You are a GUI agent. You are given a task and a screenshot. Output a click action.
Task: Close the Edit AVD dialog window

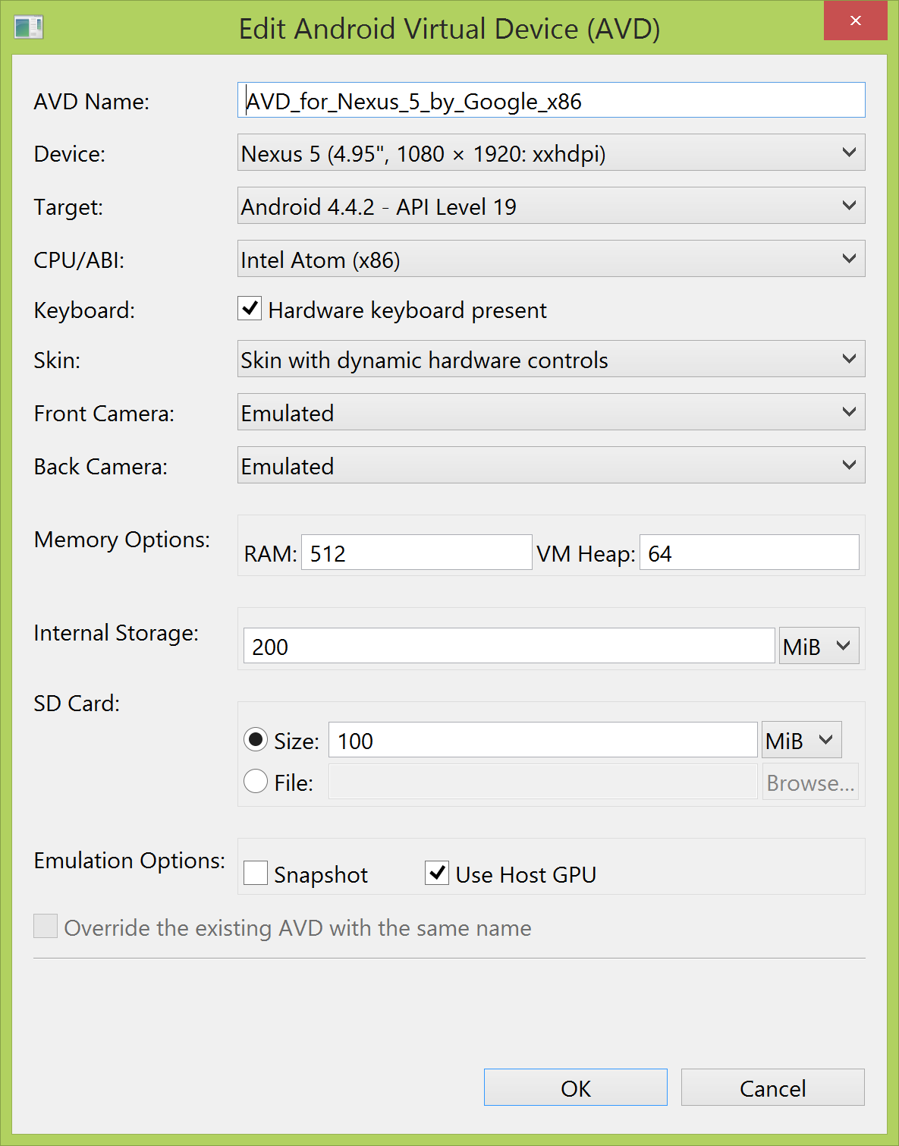point(855,21)
